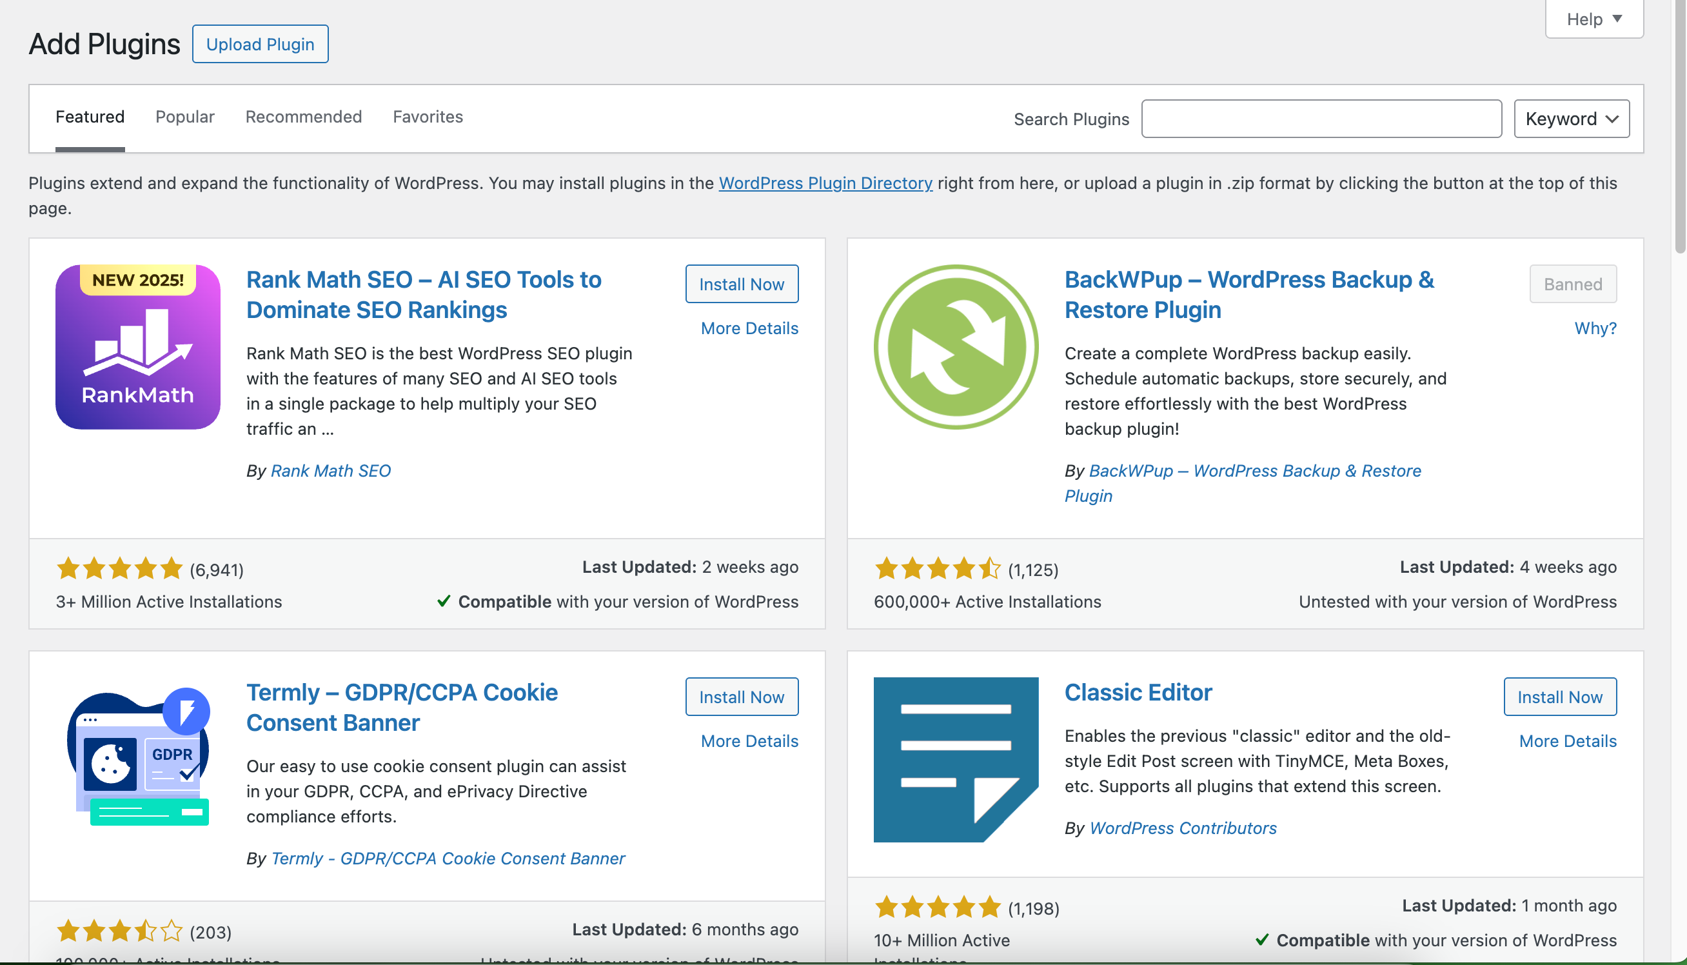Click Classic Editor star rating

937,907
